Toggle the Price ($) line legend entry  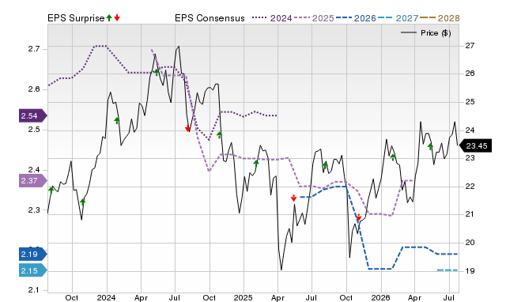click(x=426, y=33)
